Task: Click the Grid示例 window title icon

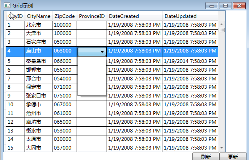Action: (x=7, y=5)
